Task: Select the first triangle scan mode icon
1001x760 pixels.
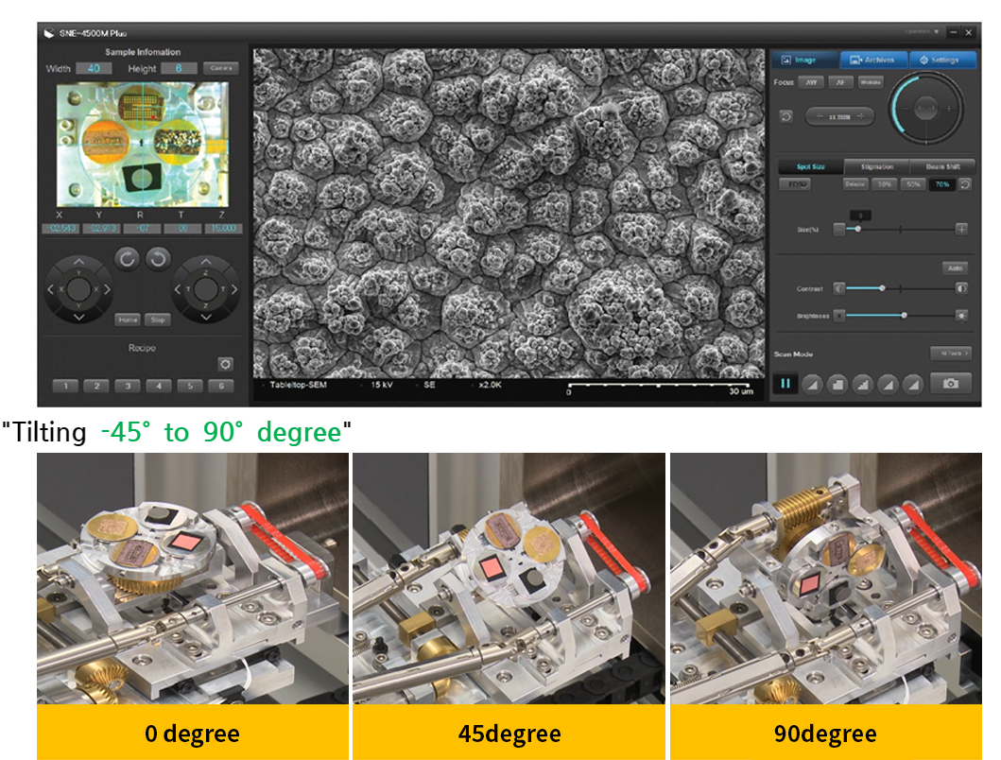Action: [x=812, y=384]
